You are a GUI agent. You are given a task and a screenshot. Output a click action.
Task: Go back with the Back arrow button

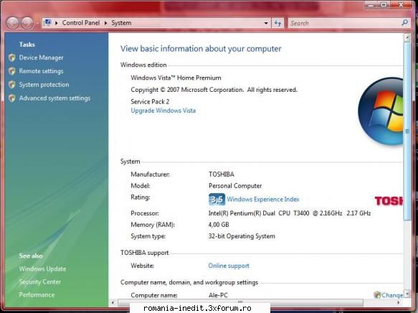pos(12,23)
